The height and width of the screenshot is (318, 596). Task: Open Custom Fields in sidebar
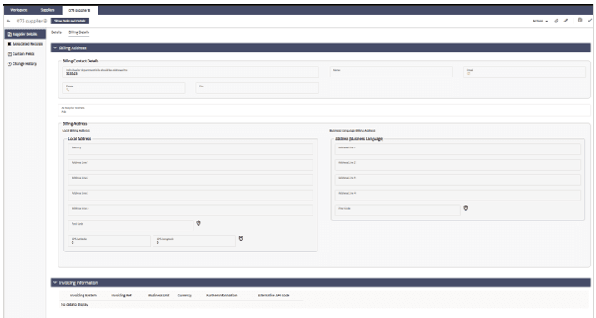25,54
